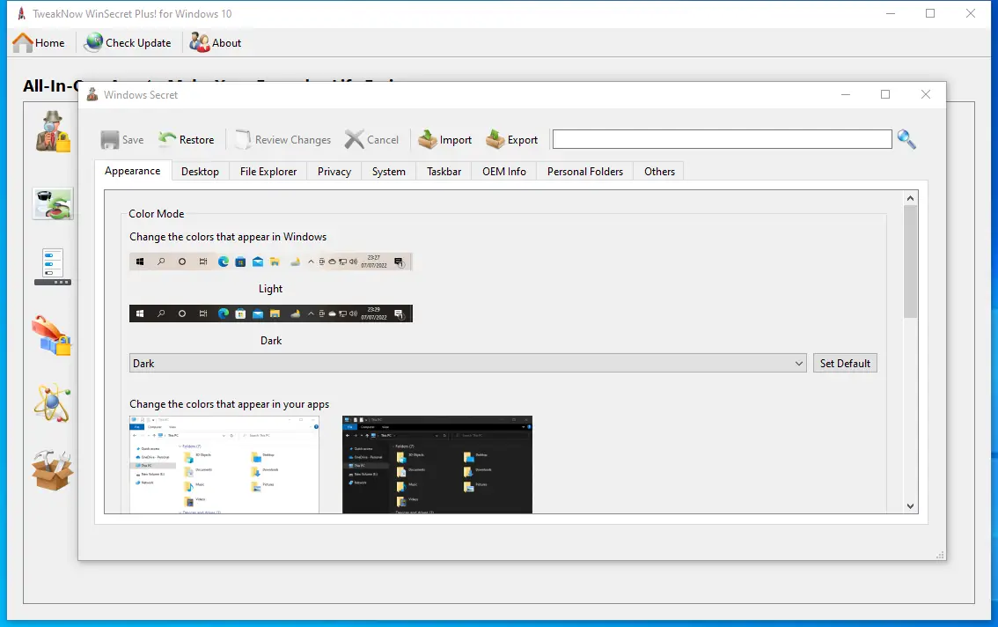Select the Appearance tab
Screen dimensions: 998x627
tap(132, 171)
